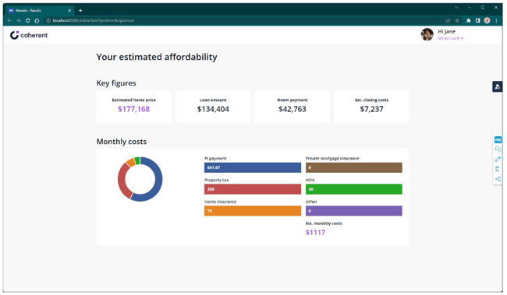This screenshot has height=295, width=507.
Task: Click the PI payment label
Action: coord(215,159)
